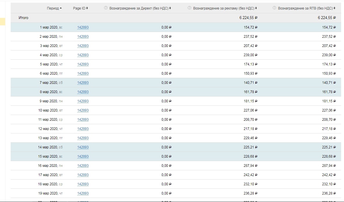
Task: Click 232,10 ₽ in за рекламу column
Action: click(250, 184)
